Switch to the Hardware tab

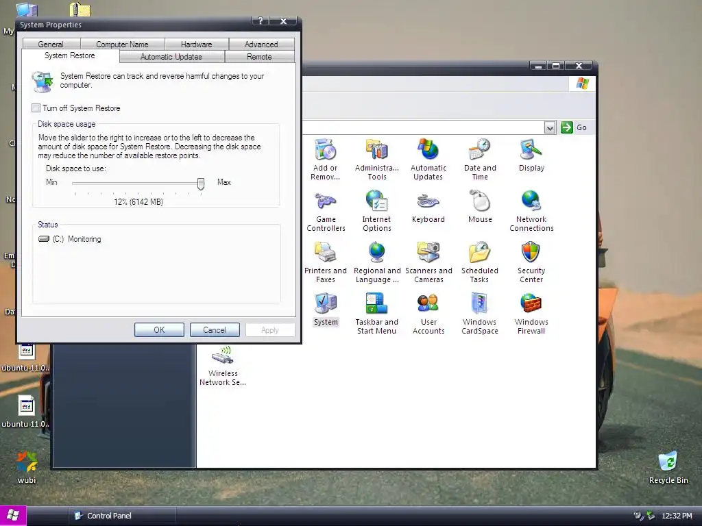click(197, 44)
